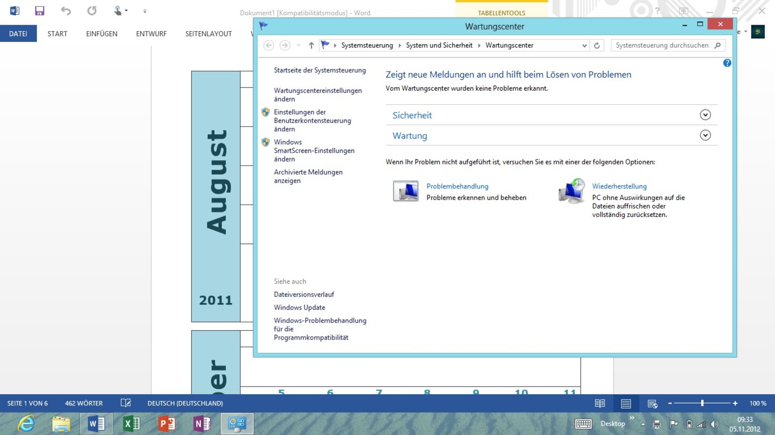Viewport: 775px width, 435px height.
Task: Switch to Excel in the taskbar
Action: point(131,424)
